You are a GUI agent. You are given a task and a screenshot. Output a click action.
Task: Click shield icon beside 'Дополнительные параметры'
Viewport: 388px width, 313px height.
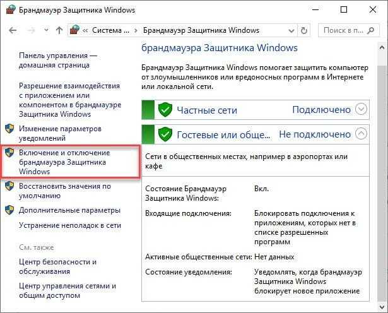coord(9,210)
